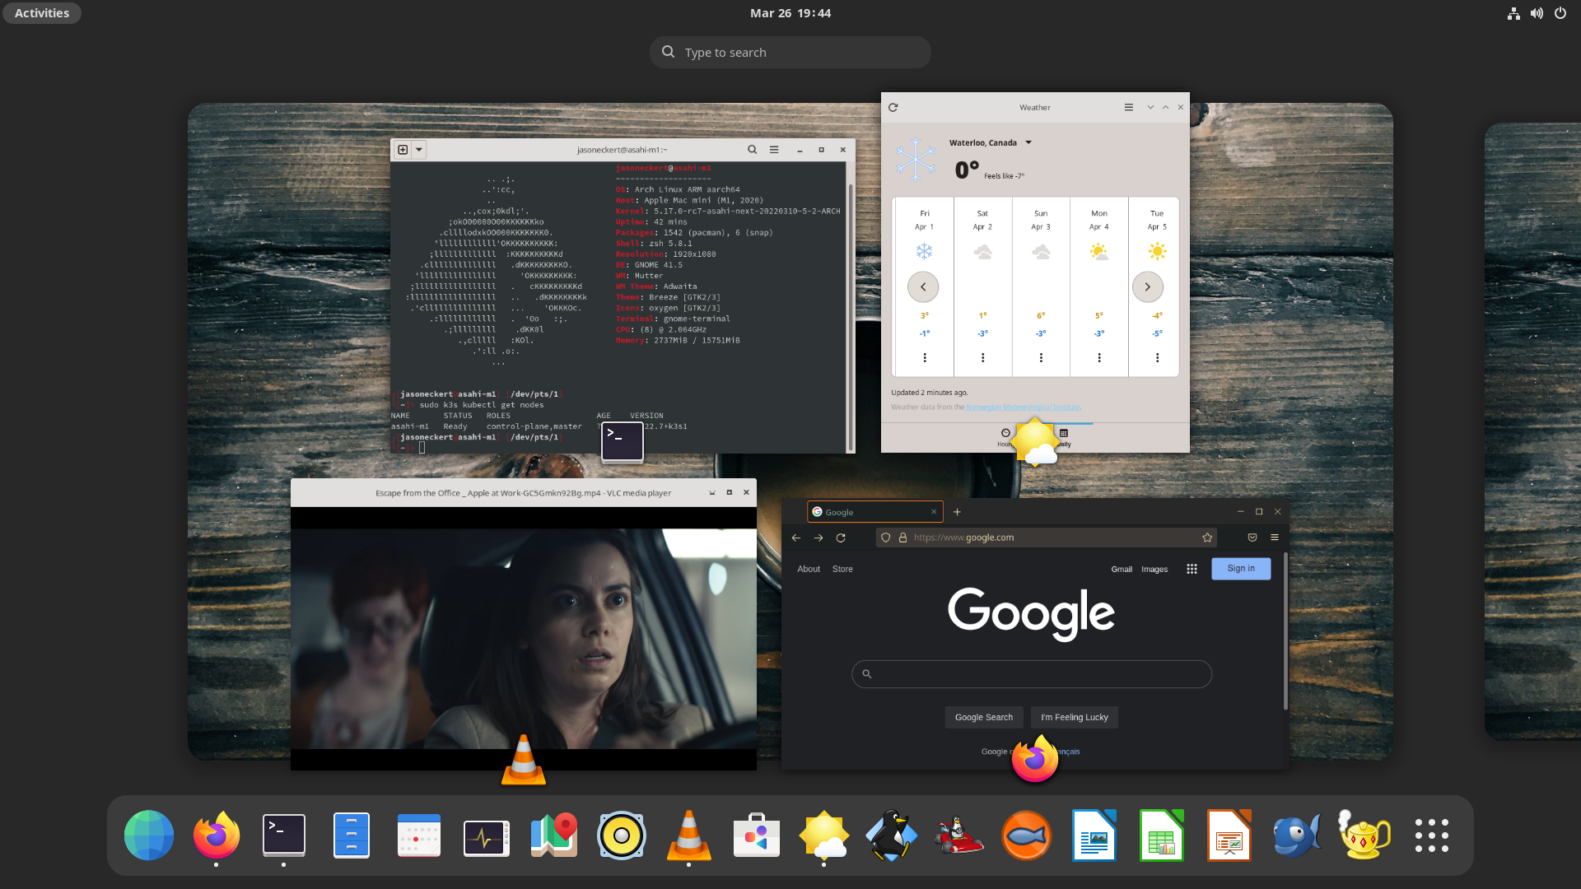The height and width of the screenshot is (889, 1581).
Task: Open a new tab with the Firefox plus button
Action: coord(957,512)
